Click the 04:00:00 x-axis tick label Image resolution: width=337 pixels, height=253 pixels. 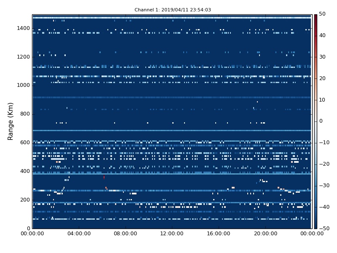[x=79, y=234]
